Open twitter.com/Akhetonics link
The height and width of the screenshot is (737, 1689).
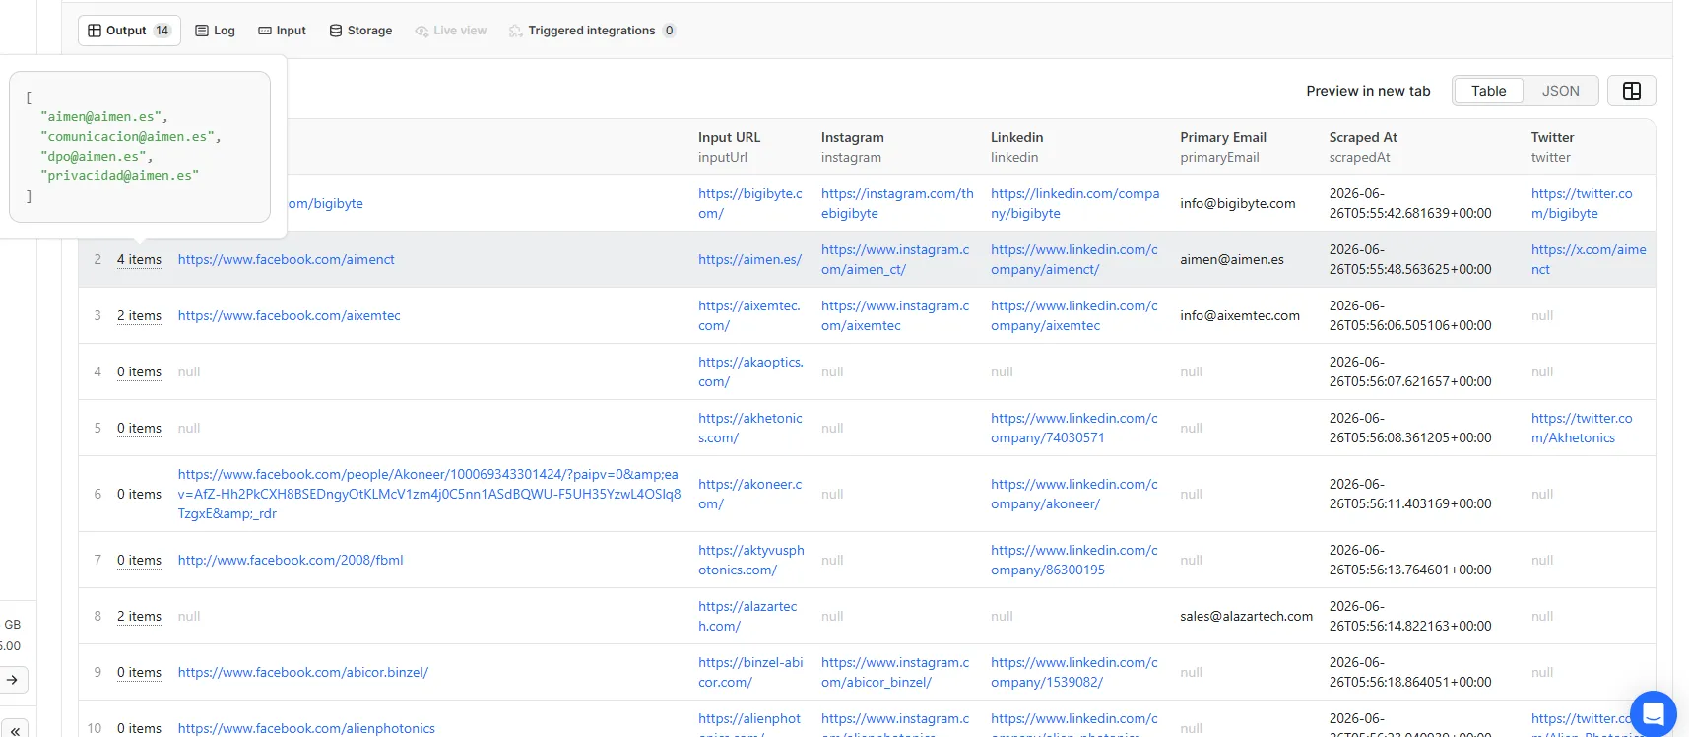[x=1582, y=428]
